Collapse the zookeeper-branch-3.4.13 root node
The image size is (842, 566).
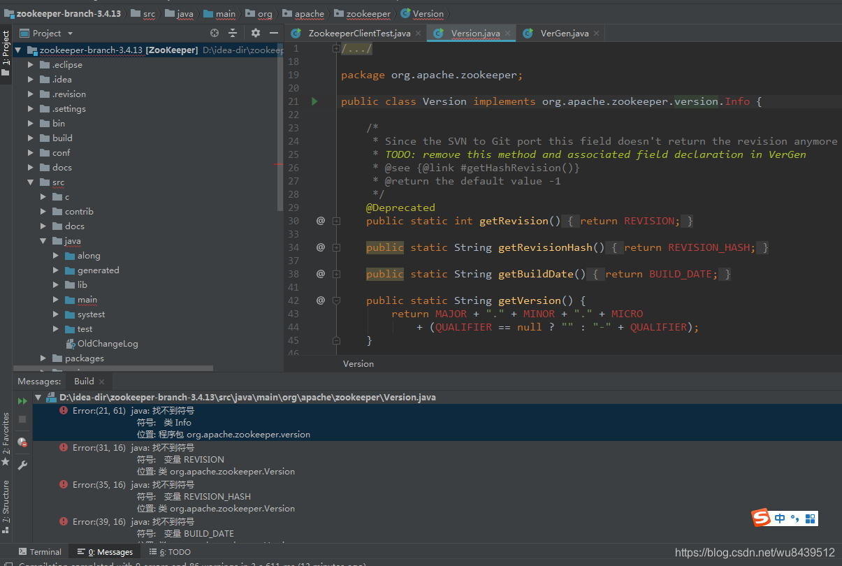(18, 50)
